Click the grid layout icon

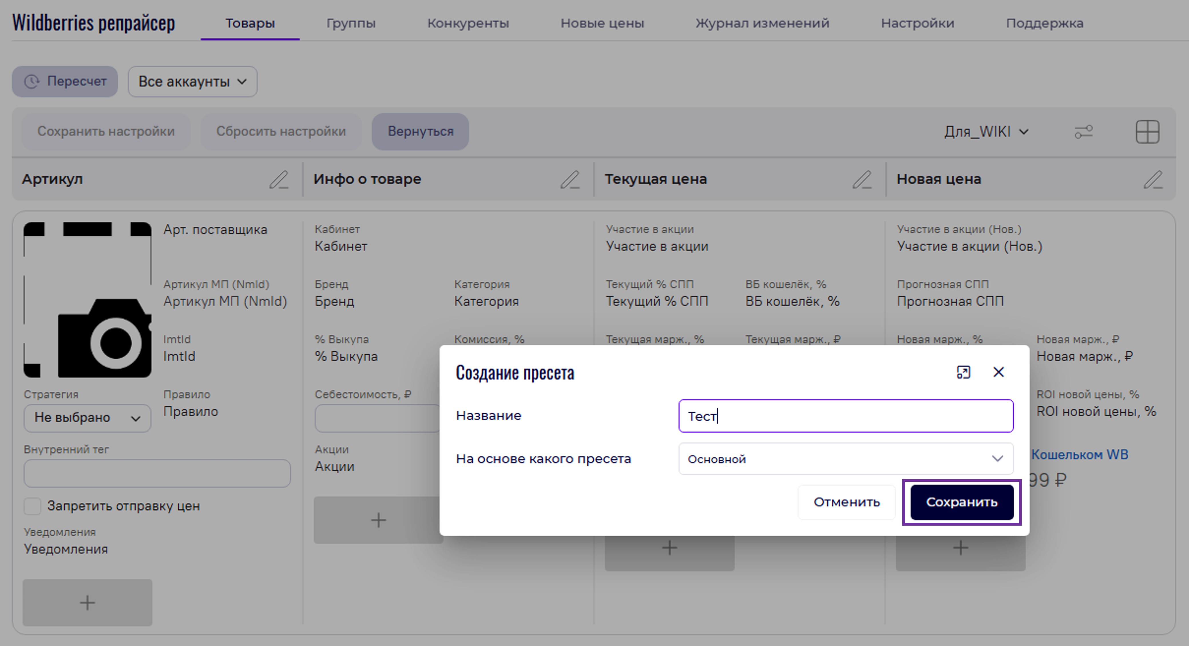coord(1147,132)
